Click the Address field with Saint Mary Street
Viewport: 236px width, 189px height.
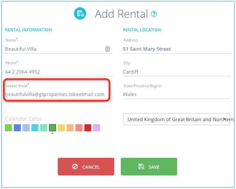176,49
